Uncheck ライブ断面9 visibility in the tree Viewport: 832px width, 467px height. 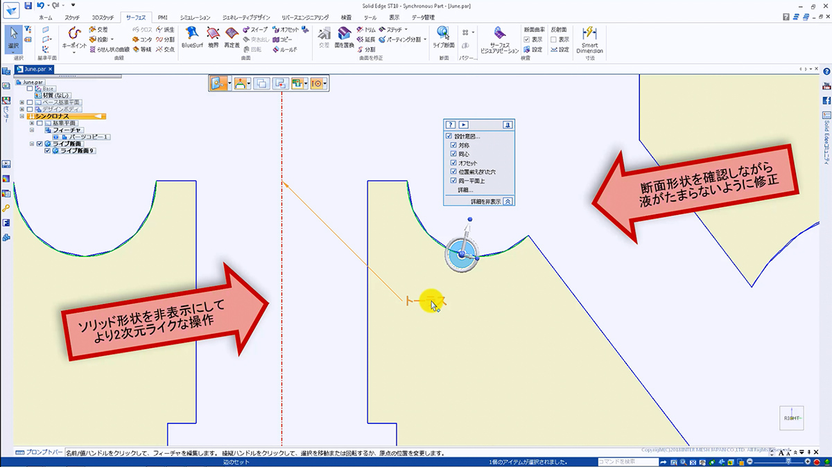pyautogui.click(x=47, y=150)
